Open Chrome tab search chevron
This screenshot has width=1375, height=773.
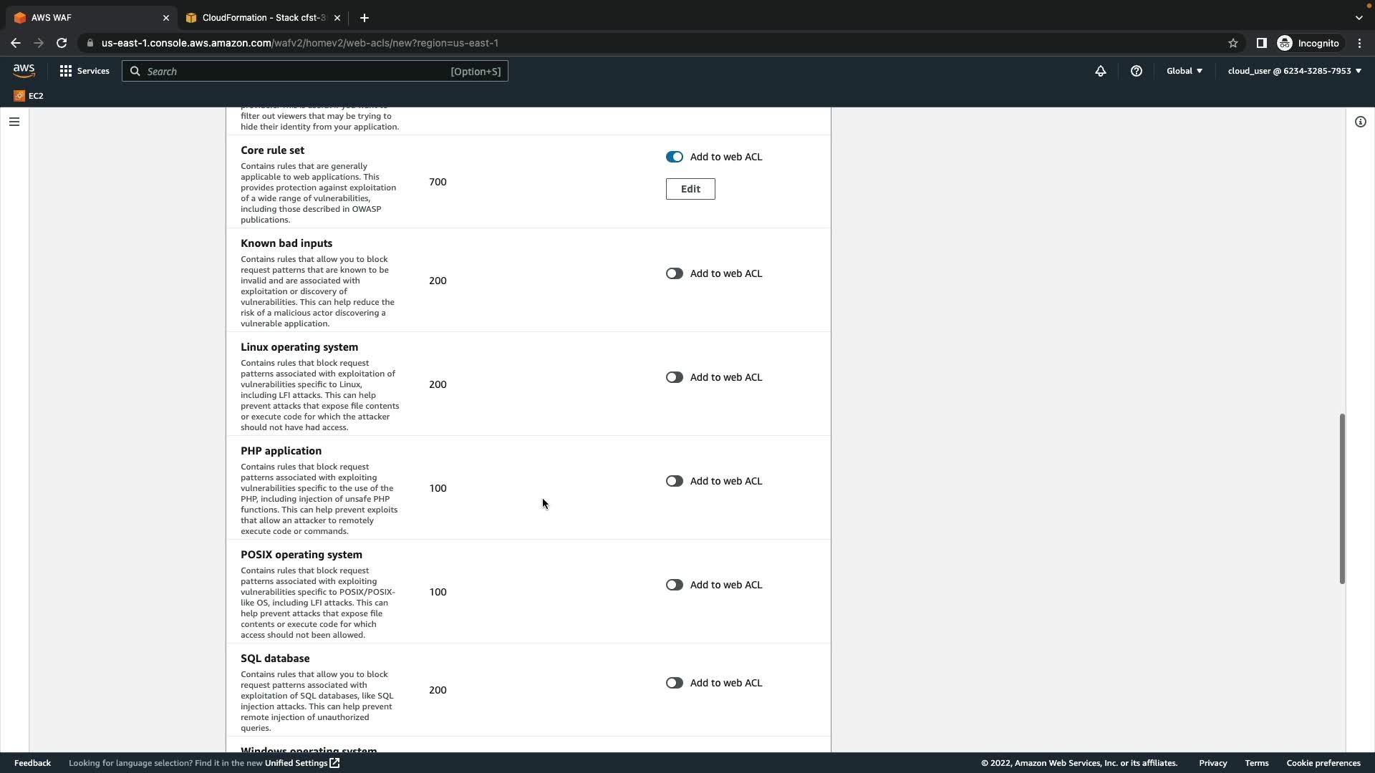1359,17
